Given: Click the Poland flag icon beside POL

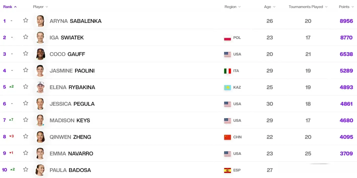Looking at the screenshot, I should coord(227,38).
